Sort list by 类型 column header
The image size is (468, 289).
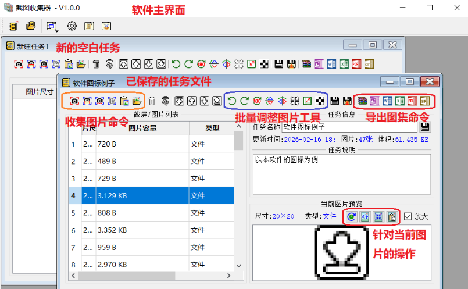pos(212,129)
